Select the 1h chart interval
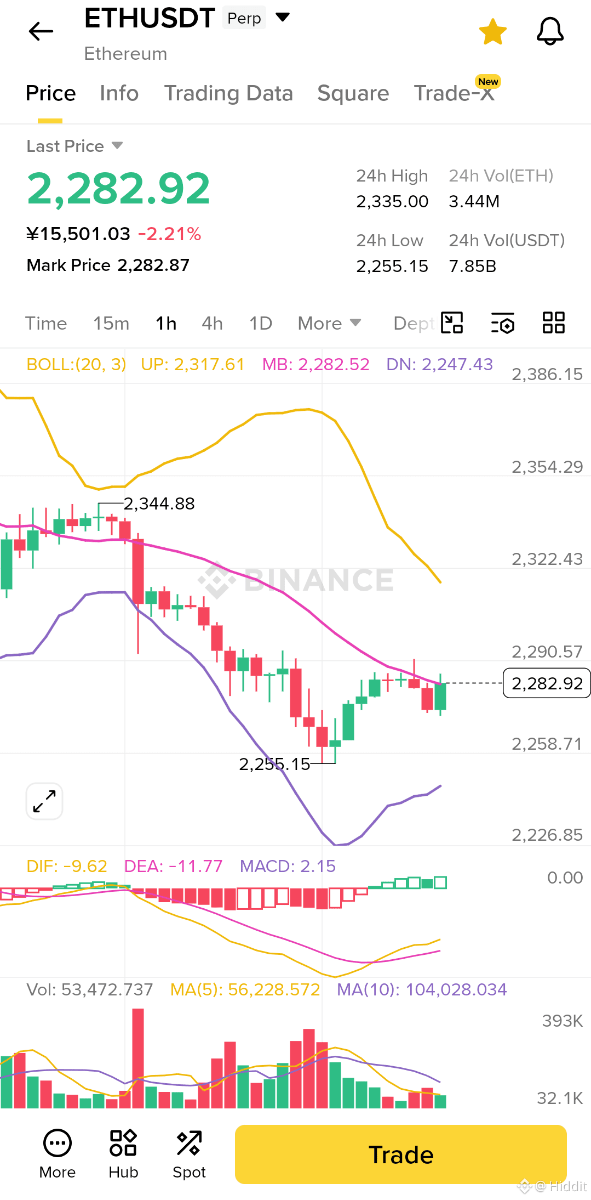591x1200 pixels. [166, 324]
